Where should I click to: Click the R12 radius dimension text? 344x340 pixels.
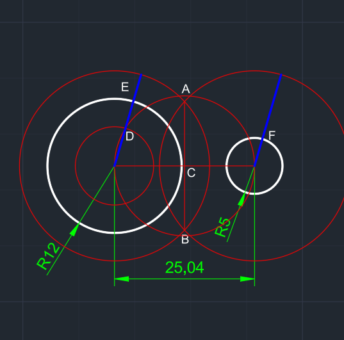point(48,256)
